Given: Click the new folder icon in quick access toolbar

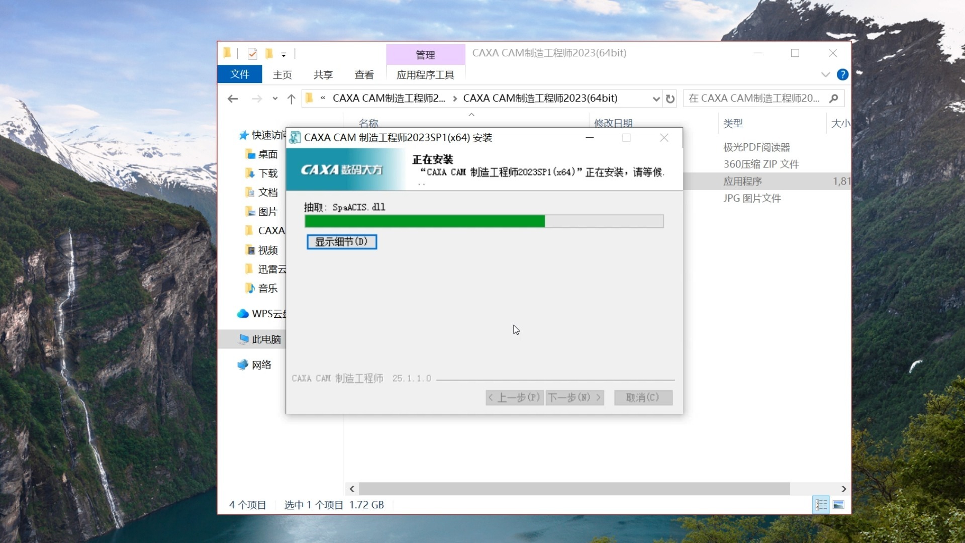Looking at the screenshot, I should pos(269,53).
